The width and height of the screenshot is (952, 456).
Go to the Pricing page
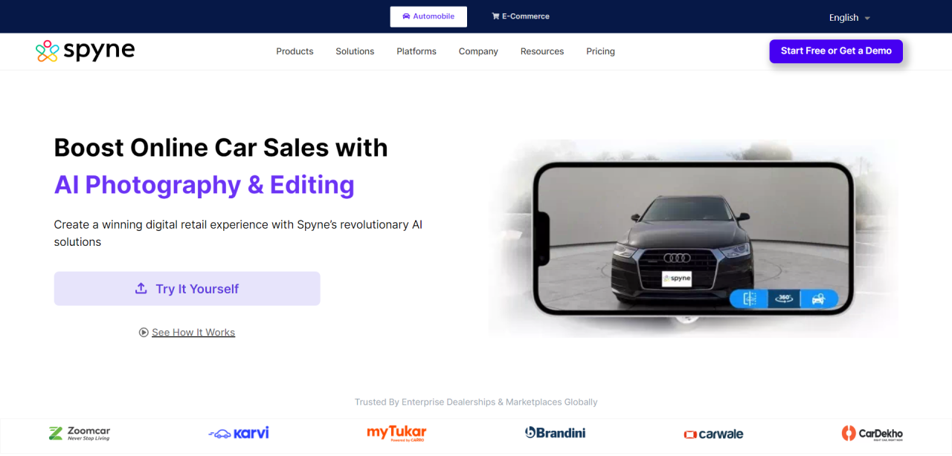point(600,51)
